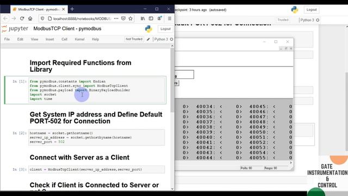
Task: Open the Insert menu
Action: [x=49, y=39]
